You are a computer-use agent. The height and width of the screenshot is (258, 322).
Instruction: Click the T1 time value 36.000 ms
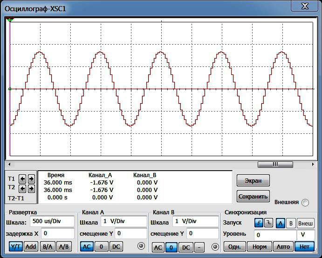(x=58, y=183)
